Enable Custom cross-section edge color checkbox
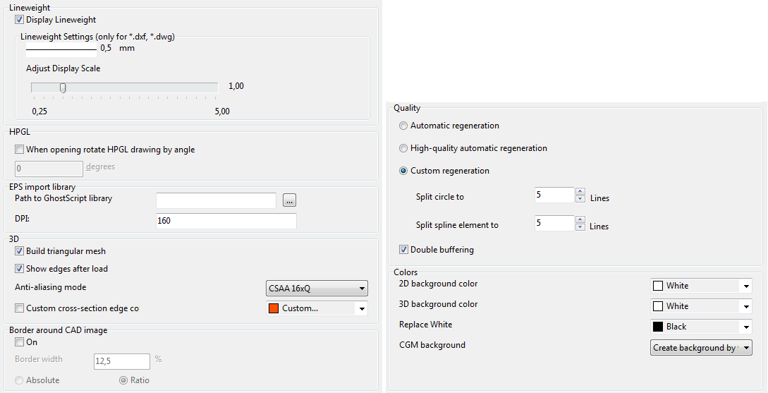Viewport: 768px width, 393px height. coord(20,308)
